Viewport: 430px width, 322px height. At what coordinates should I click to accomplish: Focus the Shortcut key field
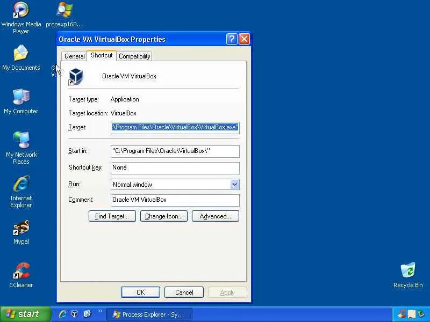click(x=175, y=168)
